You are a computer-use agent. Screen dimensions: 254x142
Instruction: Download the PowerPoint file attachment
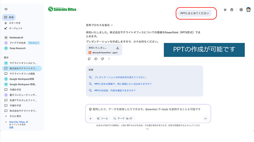118,48
